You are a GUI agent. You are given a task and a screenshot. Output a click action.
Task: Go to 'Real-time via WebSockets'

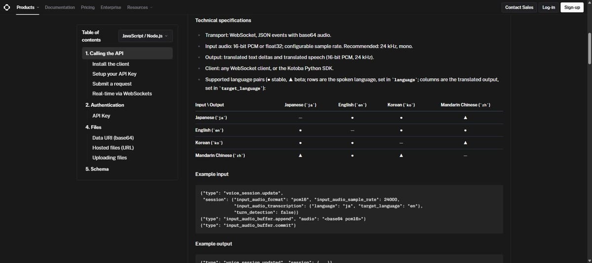pyautogui.click(x=122, y=94)
